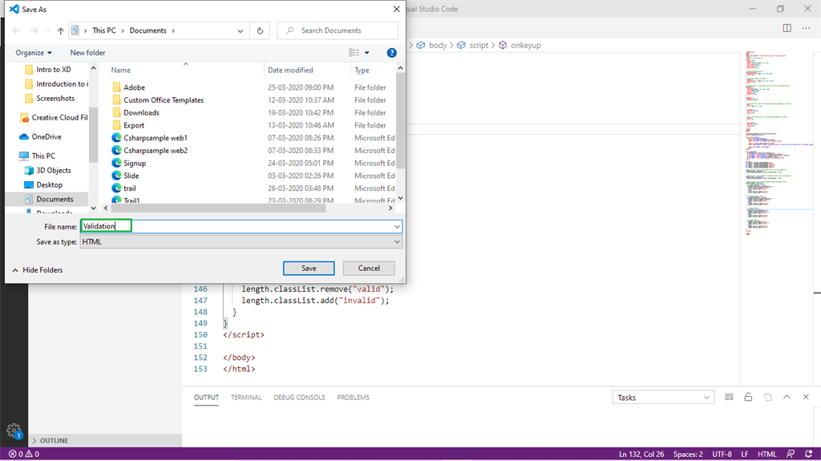Select Creative Cloud Files in sidebar
Image resolution: width=821 pixels, height=461 pixels.
tap(53, 118)
